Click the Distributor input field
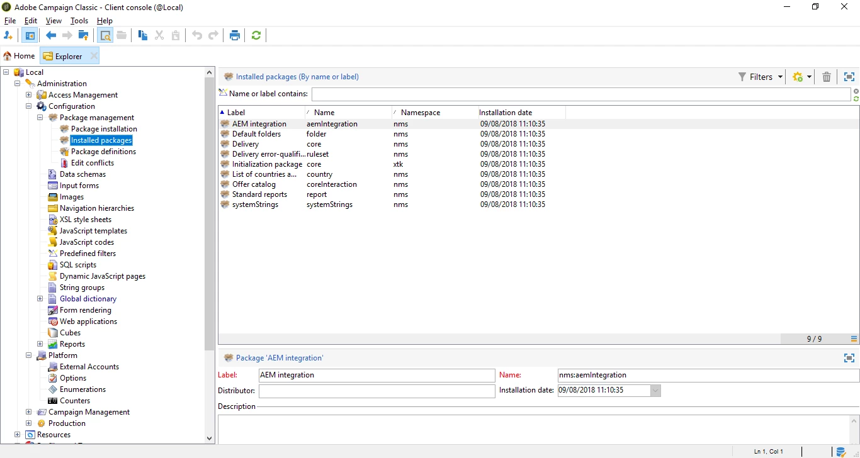The image size is (860, 458). [x=377, y=391]
